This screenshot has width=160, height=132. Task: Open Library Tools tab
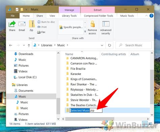[x=69, y=16]
